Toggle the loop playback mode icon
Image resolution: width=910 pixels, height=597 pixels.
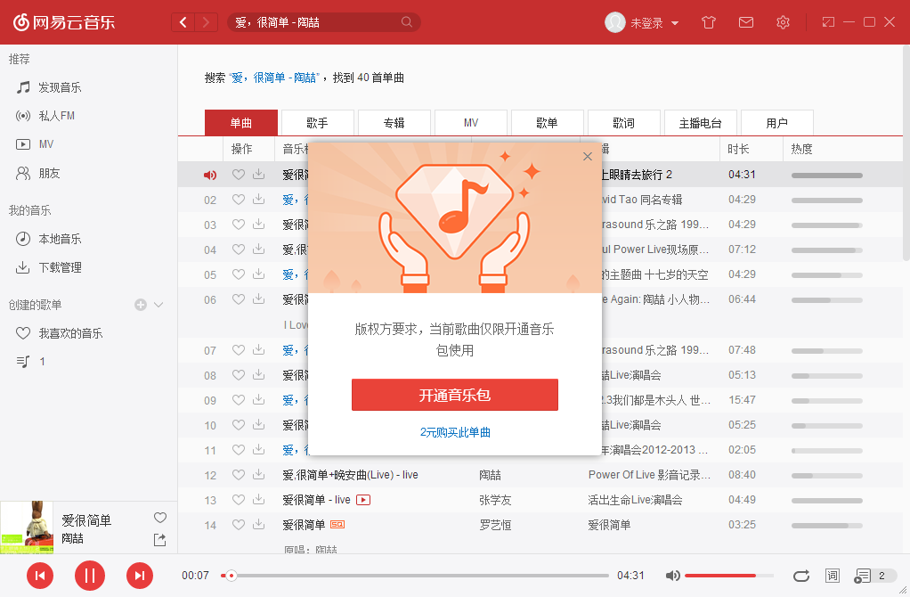click(800, 576)
